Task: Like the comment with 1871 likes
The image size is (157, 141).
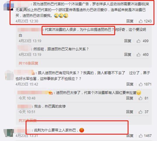Action: pos(141,84)
